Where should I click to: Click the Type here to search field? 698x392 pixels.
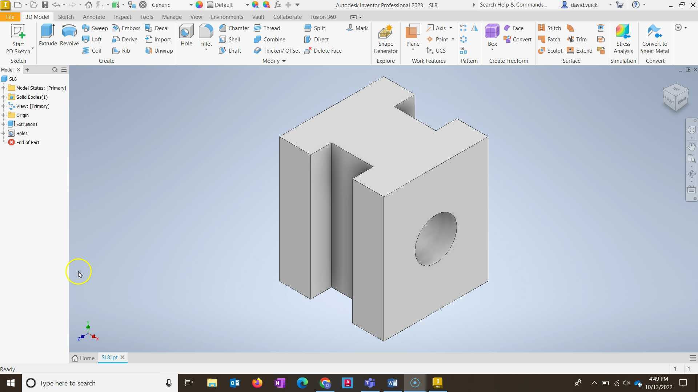(91, 383)
